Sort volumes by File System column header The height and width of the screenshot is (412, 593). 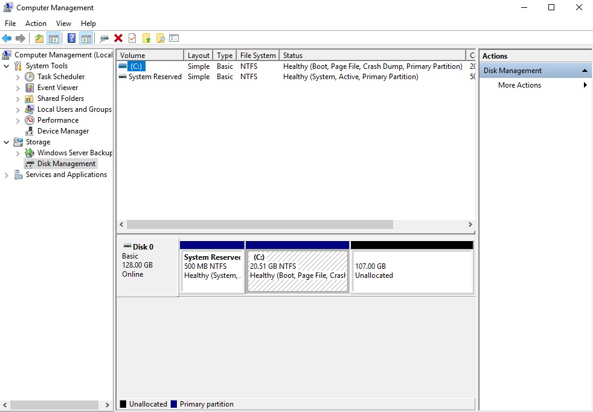point(258,56)
